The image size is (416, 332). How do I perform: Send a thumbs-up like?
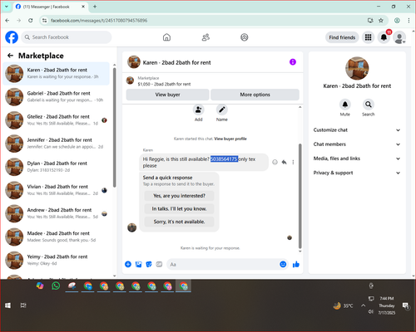tap(296, 264)
